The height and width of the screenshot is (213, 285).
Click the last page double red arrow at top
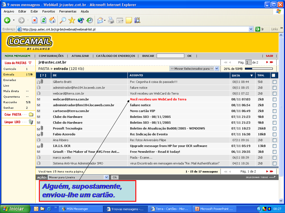(x=272, y=62)
